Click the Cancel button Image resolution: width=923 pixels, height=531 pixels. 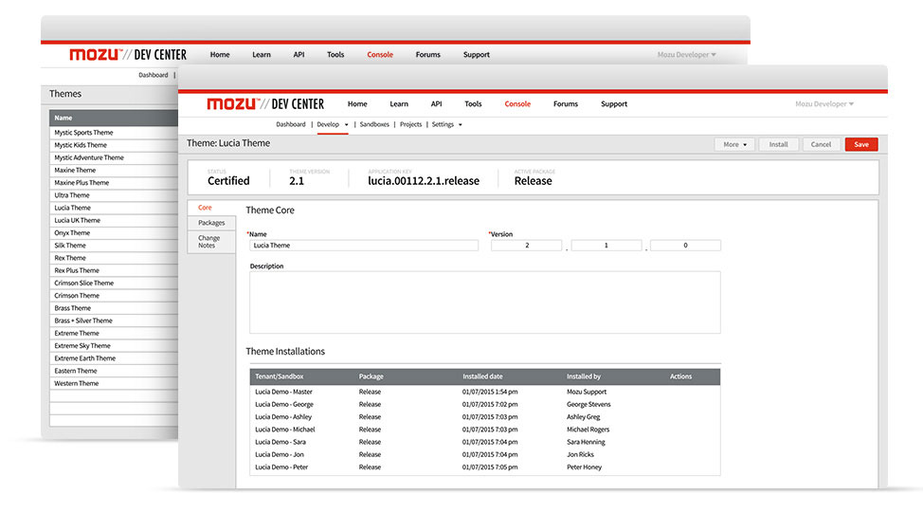(821, 144)
